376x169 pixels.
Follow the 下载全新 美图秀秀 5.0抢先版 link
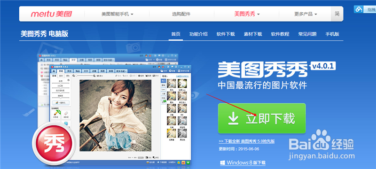point(247,141)
